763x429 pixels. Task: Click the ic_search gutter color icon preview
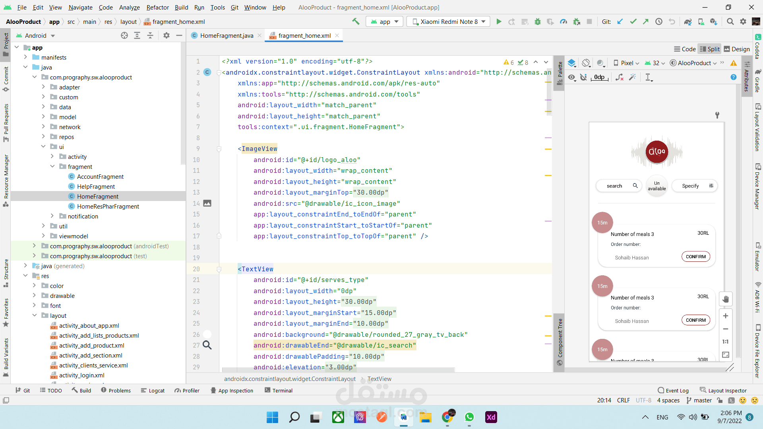point(207,345)
